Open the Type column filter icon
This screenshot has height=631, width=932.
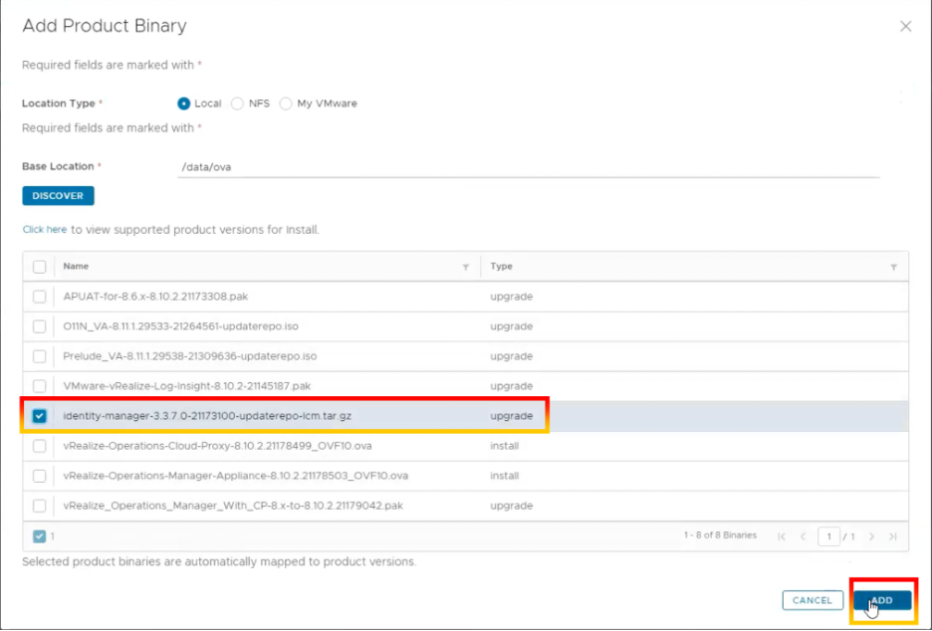point(893,267)
